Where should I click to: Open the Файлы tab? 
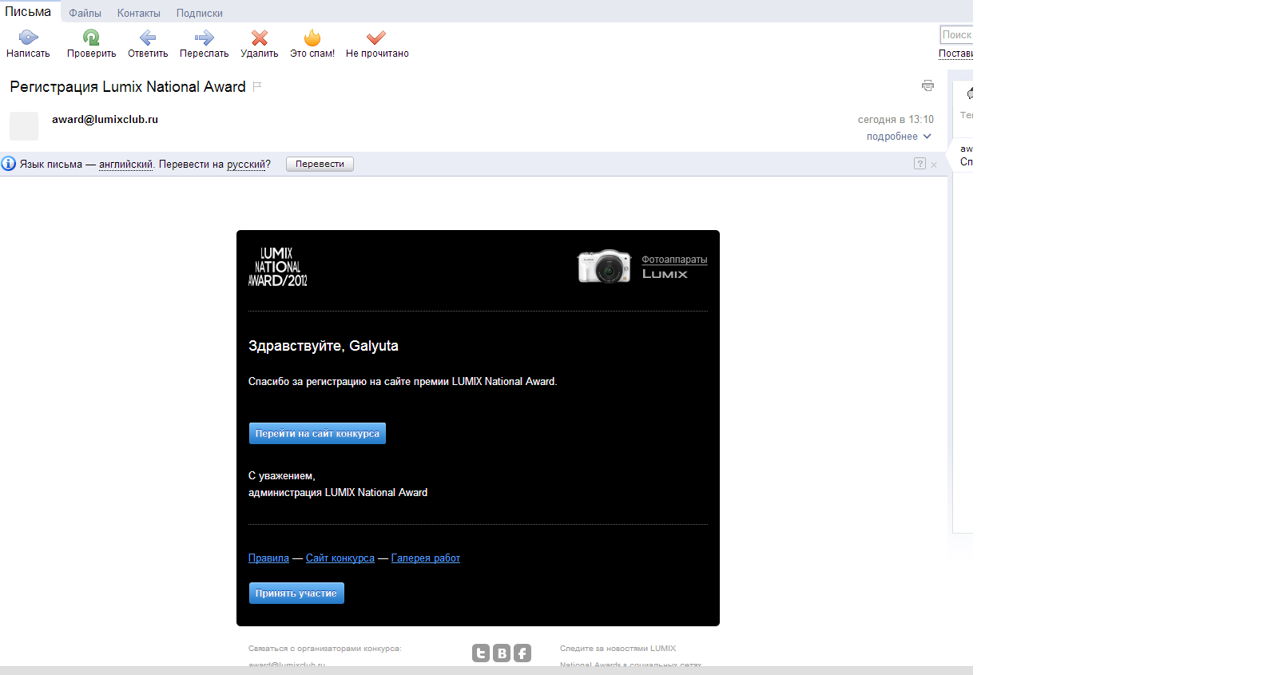point(85,14)
